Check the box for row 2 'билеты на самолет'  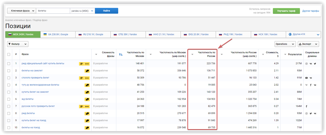click(9, 71)
